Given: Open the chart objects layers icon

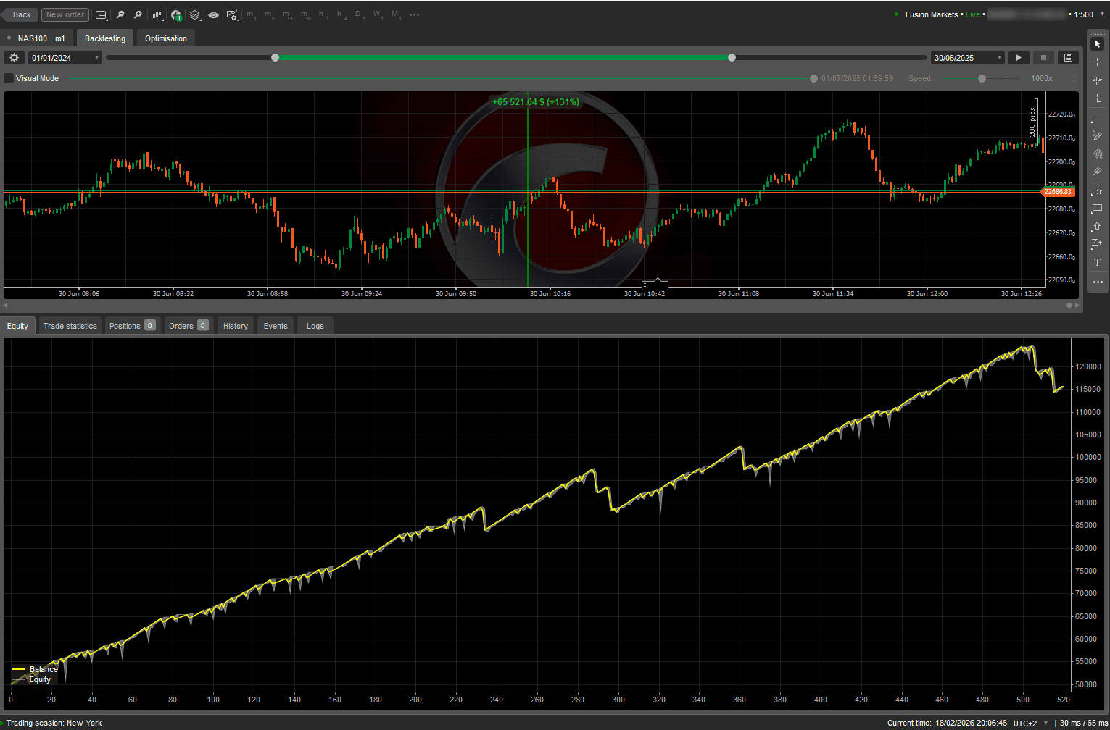Looking at the screenshot, I should (x=193, y=14).
